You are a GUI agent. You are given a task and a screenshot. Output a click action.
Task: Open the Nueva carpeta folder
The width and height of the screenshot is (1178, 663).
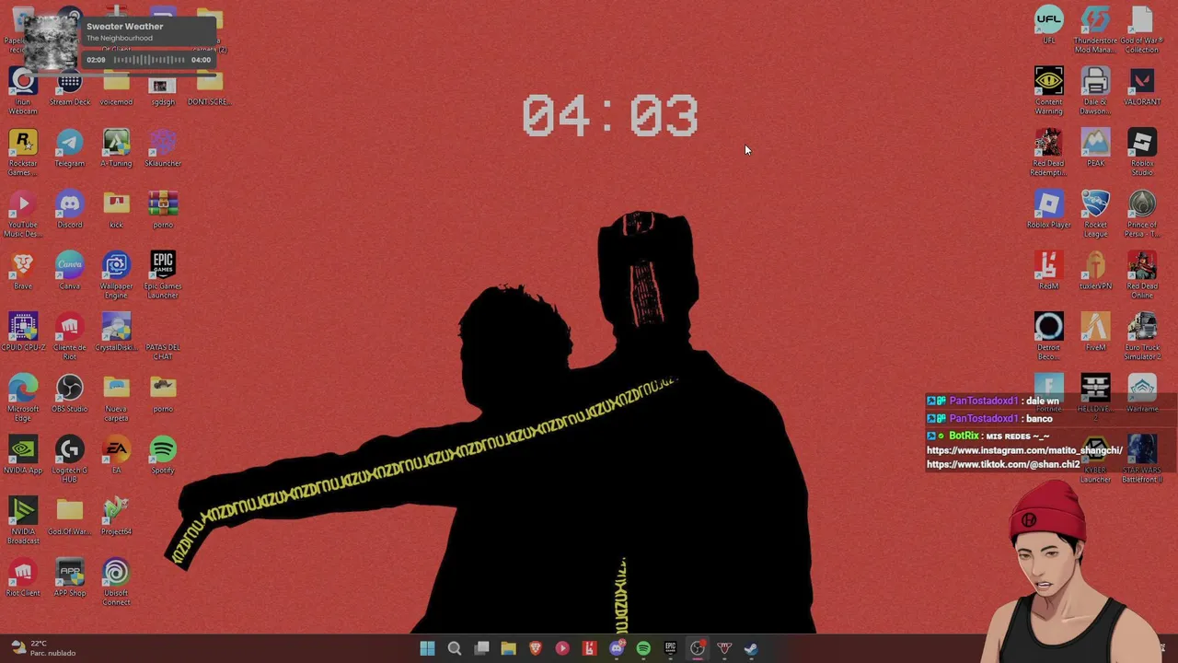pos(116,398)
